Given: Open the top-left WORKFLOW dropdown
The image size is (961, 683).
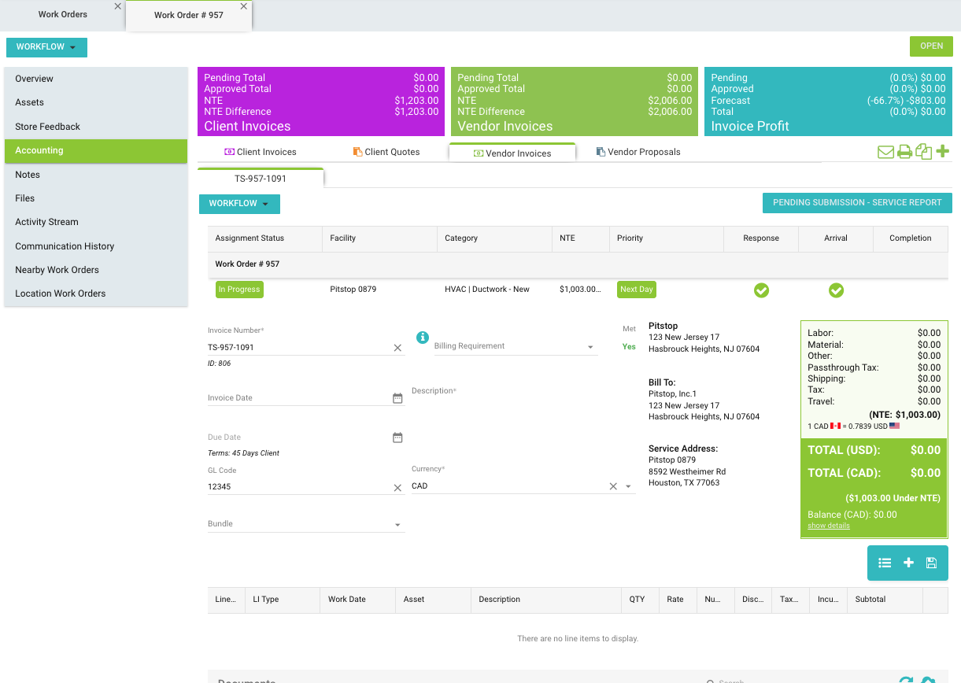Looking at the screenshot, I should click(x=46, y=47).
